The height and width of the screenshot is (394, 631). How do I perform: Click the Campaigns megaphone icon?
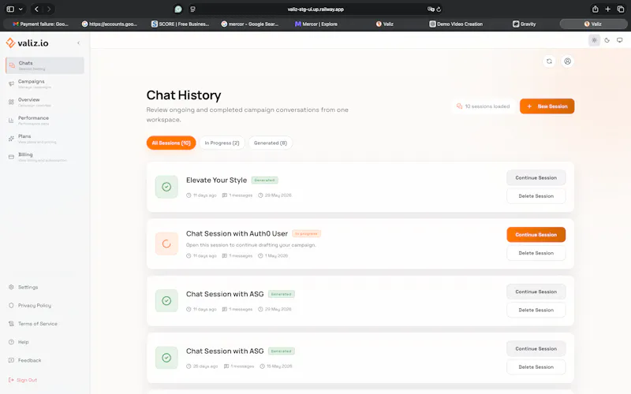11,84
